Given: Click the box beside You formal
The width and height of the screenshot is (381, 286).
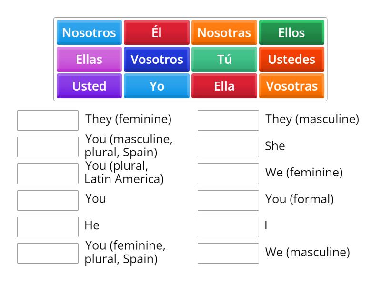Looking at the screenshot, I should 228,200.
